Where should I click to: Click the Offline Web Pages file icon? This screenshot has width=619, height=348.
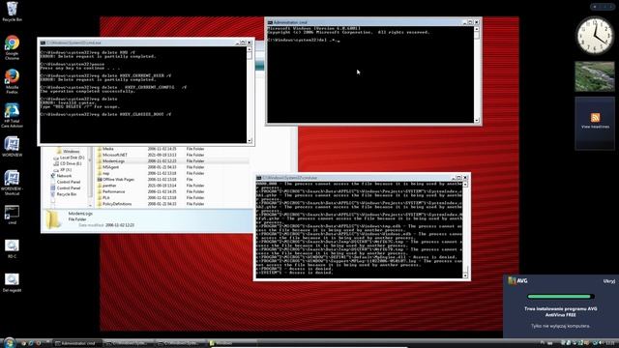point(100,180)
